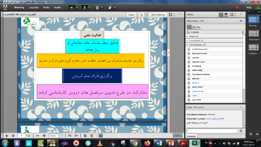Viewport: 261px width, 147px height.
Task: Select the Attendee Status view icon
Action: (x=199, y=27)
